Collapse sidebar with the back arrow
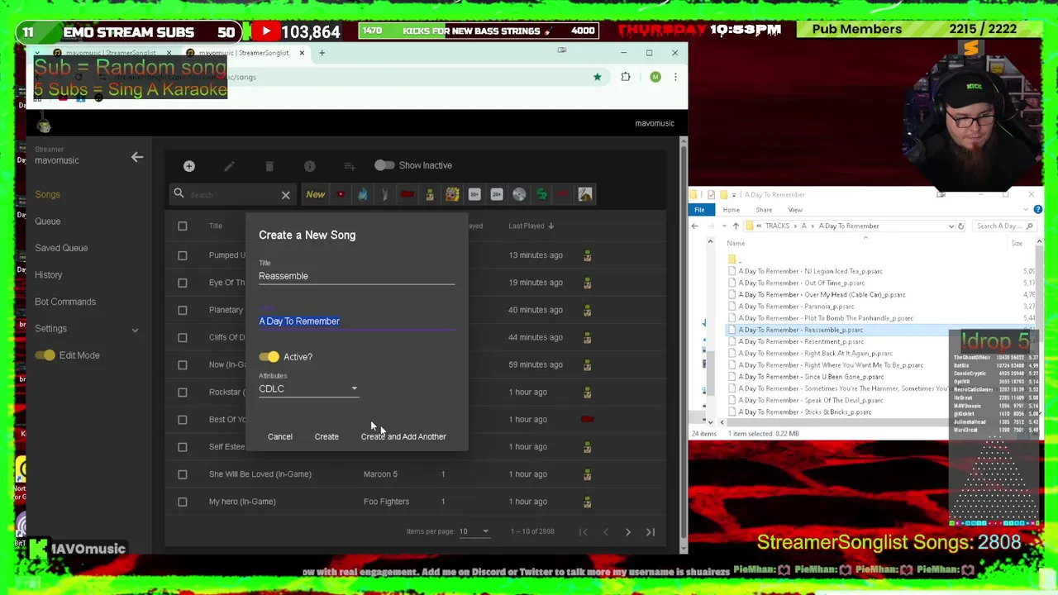This screenshot has width=1058, height=595. pyautogui.click(x=137, y=156)
